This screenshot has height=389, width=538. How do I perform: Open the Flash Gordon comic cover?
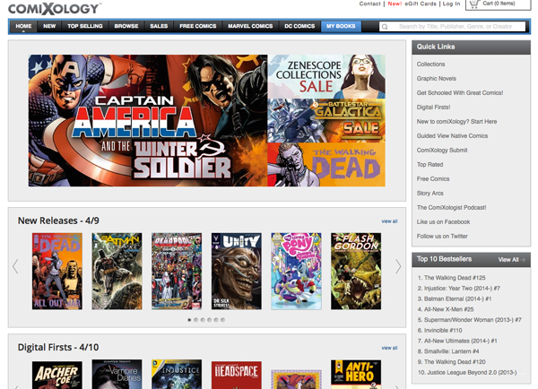356,272
